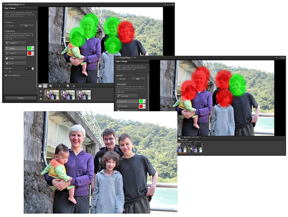Select the Brush Out tool
Viewport: 288px width, 217px height.
15,53
